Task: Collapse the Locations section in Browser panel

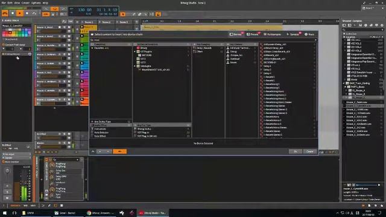Action: coord(344,37)
